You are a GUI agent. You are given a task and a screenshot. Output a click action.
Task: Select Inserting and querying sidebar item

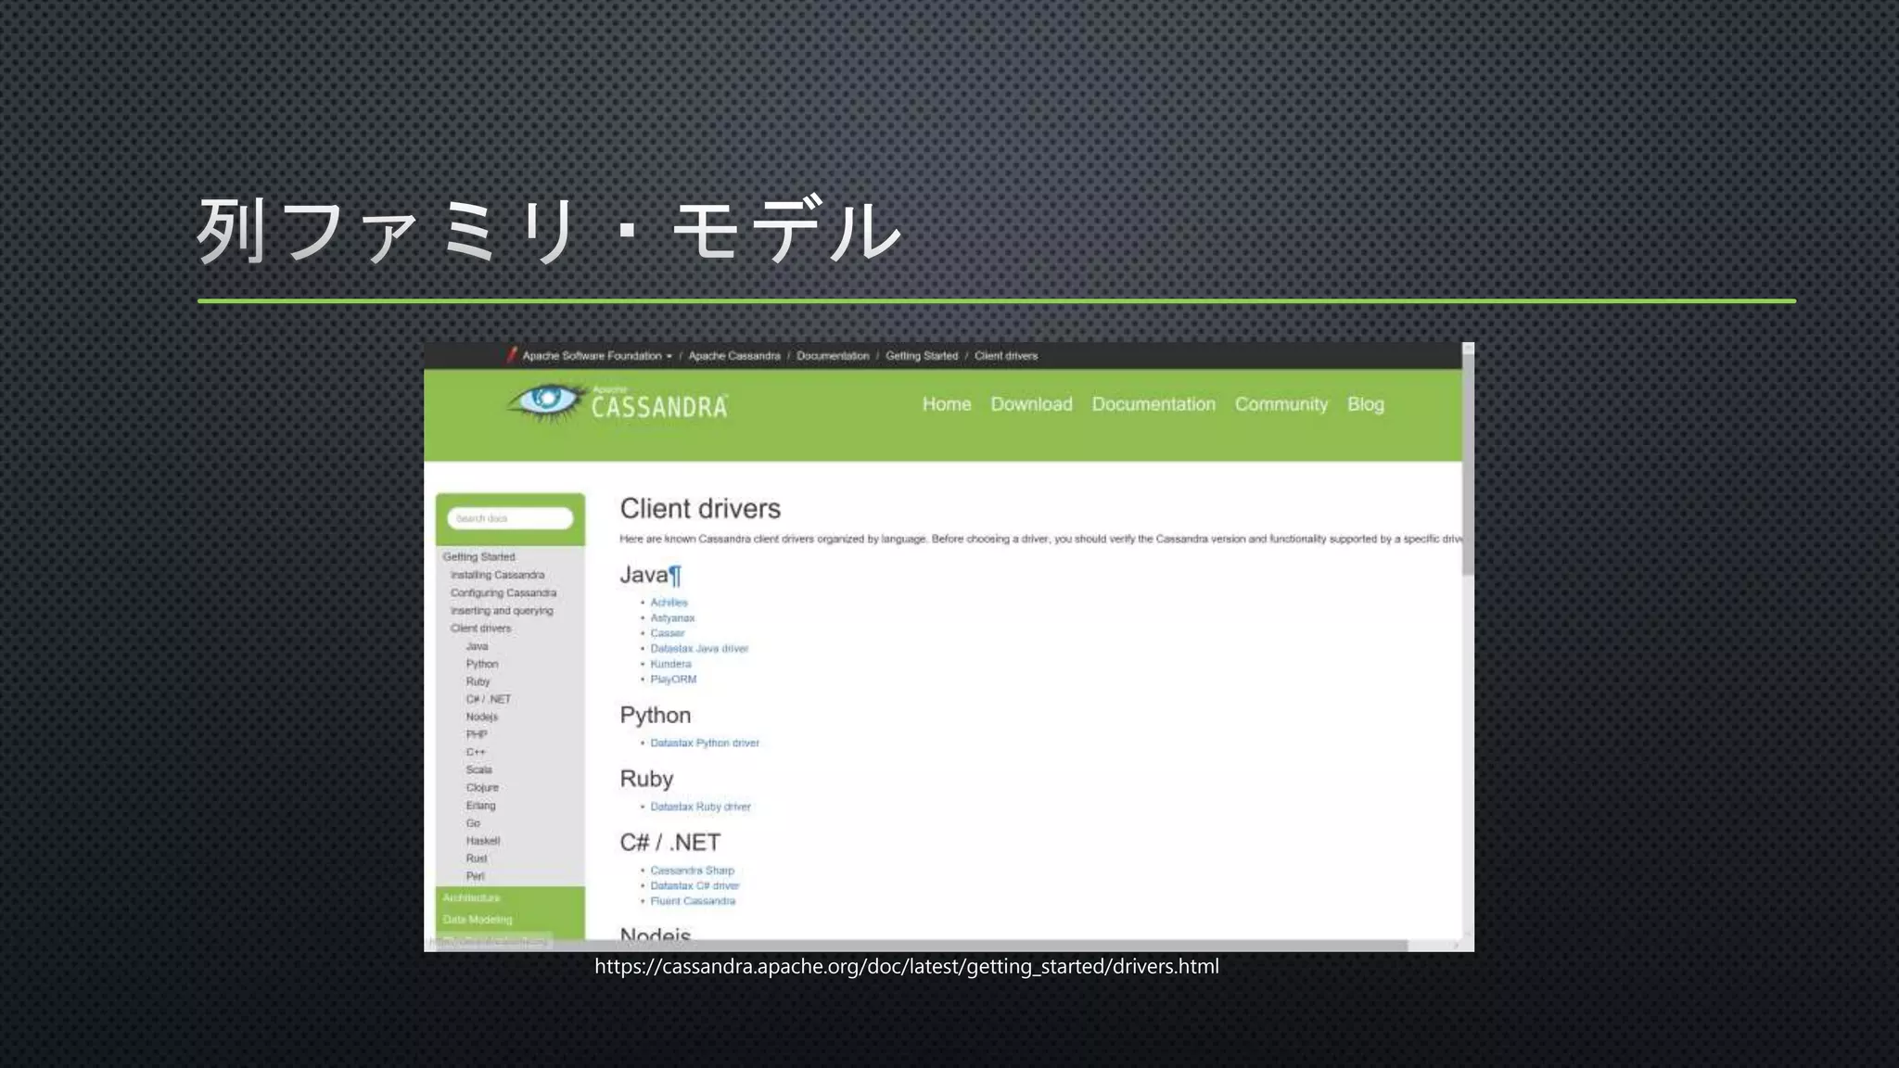coord(501,611)
